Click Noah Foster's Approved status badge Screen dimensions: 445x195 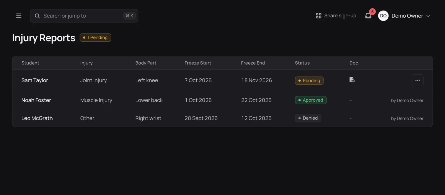click(x=311, y=100)
